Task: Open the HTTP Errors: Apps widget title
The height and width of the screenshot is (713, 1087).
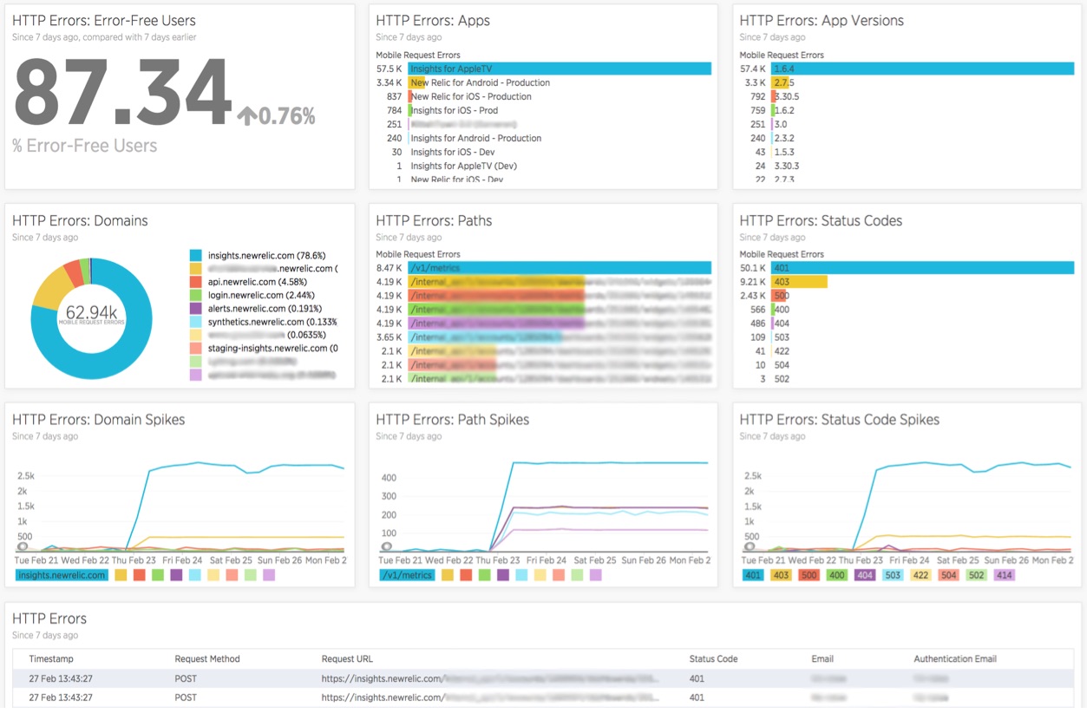Action: [x=433, y=21]
